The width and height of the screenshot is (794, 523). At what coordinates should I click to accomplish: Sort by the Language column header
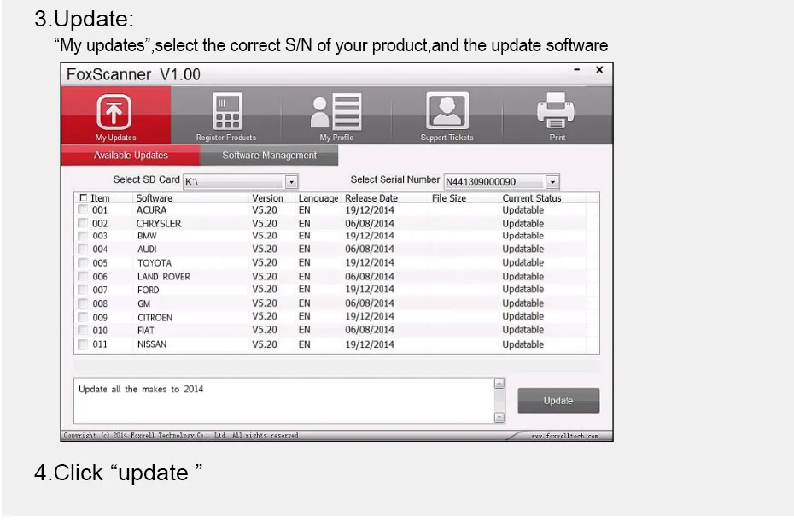318,198
